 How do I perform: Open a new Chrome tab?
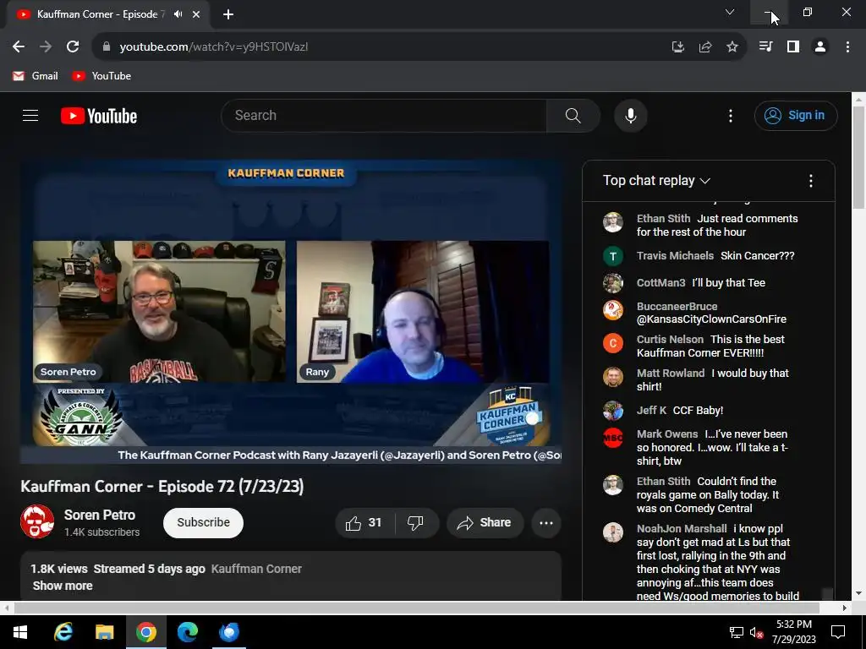(x=228, y=14)
